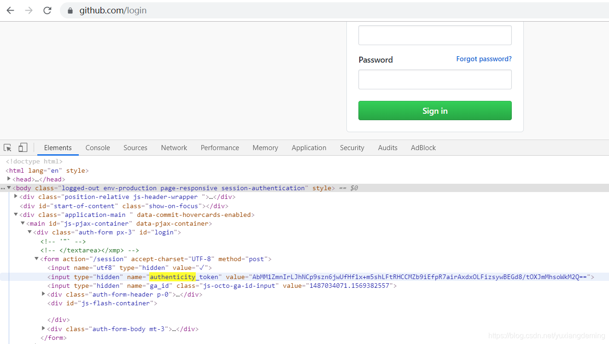Image resolution: width=609 pixels, height=344 pixels.
Task: Reload the github.com/login page
Action: [x=47, y=10]
